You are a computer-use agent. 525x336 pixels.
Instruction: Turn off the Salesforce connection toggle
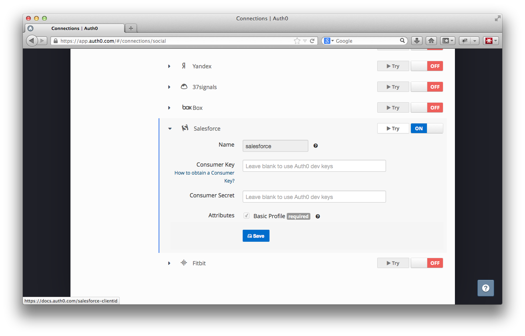coord(426,128)
